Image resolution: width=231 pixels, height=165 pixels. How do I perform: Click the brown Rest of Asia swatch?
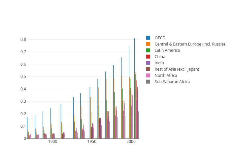(x=148, y=69)
